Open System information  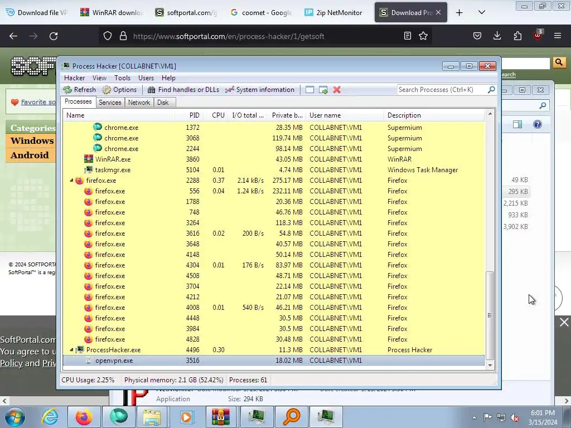pyautogui.click(x=260, y=90)
